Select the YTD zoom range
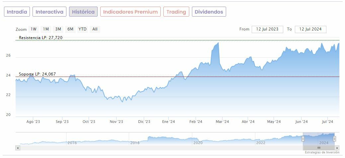 pyautogui.click(x=82, y=29)
